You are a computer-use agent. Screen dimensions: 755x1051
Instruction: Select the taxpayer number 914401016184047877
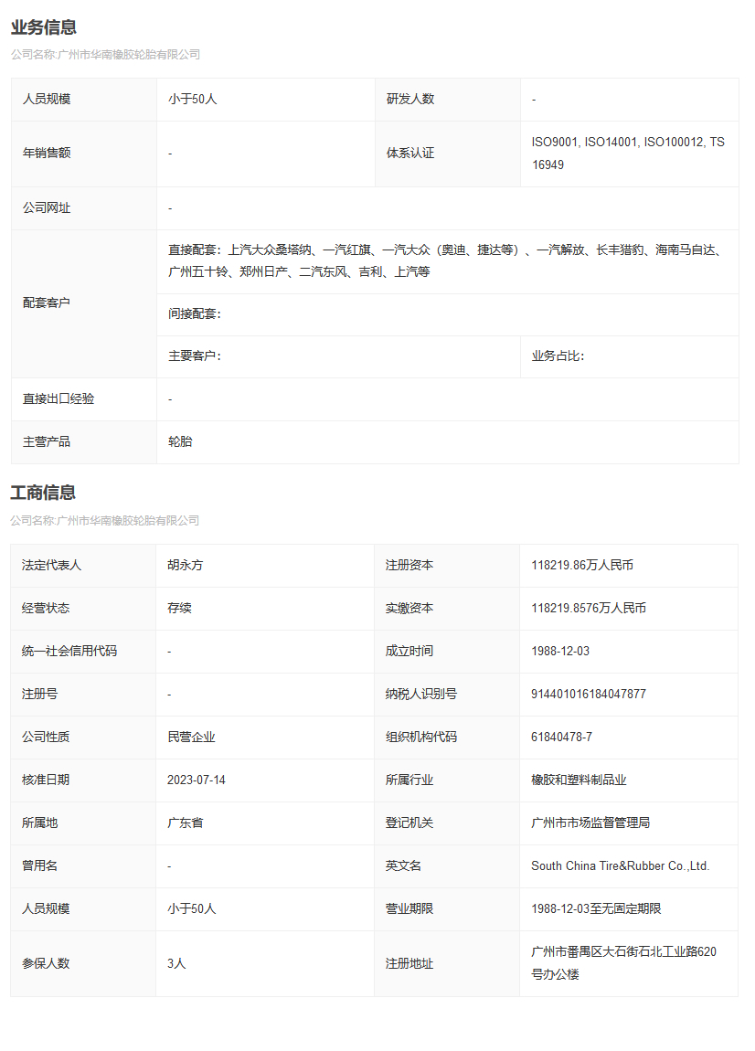[589, 694]
